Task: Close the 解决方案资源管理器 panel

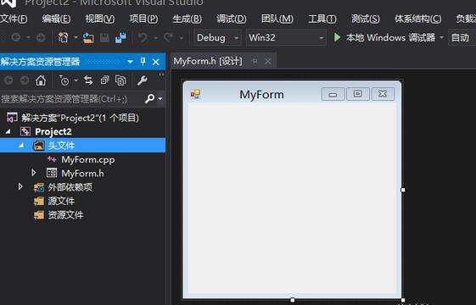Action: pos(156,62)
